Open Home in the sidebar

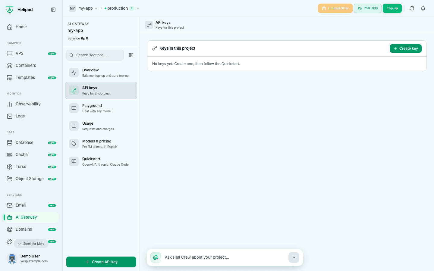(x=31, y=27)
